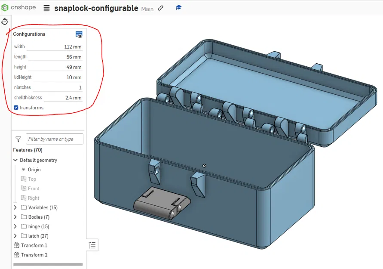This screenshot has height=269, width=383.
Task: Click the configuration table icon in Configurations panel
Action: coord(78,34)
